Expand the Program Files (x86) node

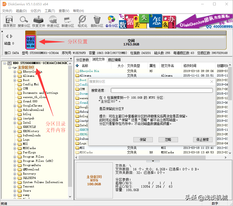pyautogui.click(x=15, y=161)
